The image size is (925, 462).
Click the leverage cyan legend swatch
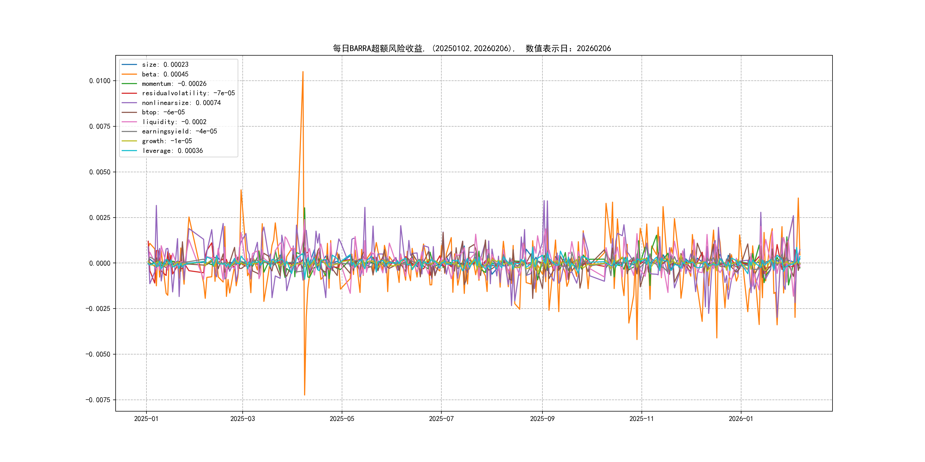(x=129, y=151)
